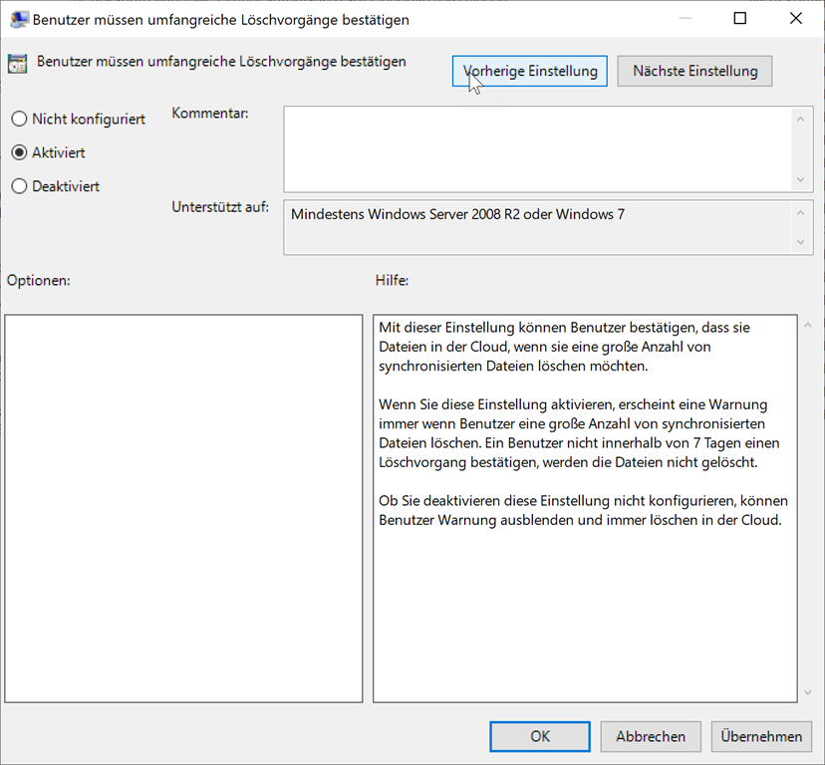Click the Kommentar box scroll-up arrow
The image size is (825, 765).
click(802, 118)
